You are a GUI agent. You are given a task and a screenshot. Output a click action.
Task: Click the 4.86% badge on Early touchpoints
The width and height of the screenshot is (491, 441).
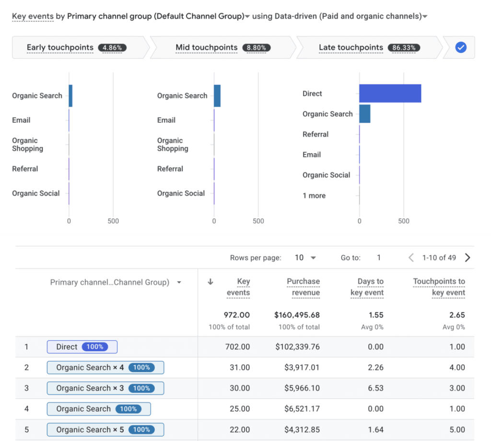(x=112, y=48)
